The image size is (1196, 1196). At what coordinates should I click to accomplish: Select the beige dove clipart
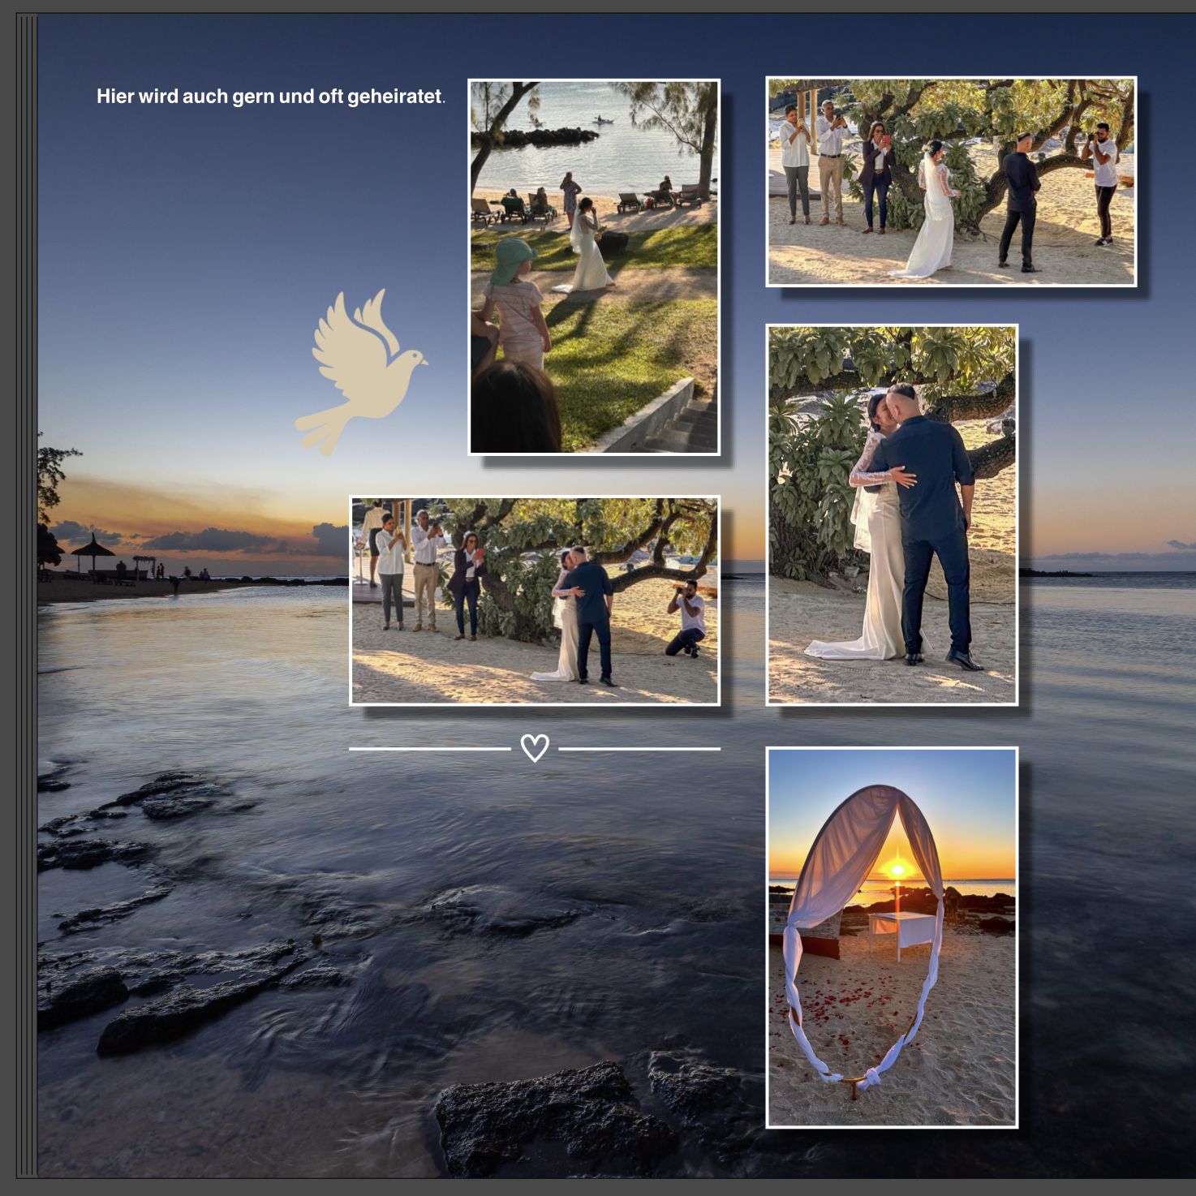361,372
